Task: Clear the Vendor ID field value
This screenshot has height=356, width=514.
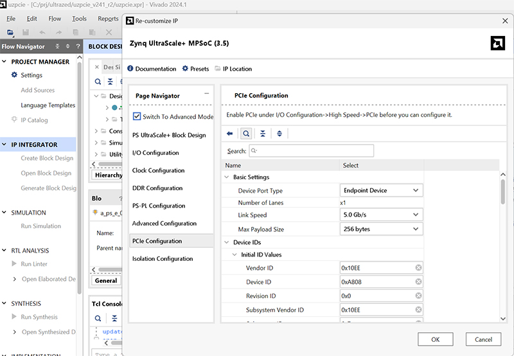Action: coord(418,268)
